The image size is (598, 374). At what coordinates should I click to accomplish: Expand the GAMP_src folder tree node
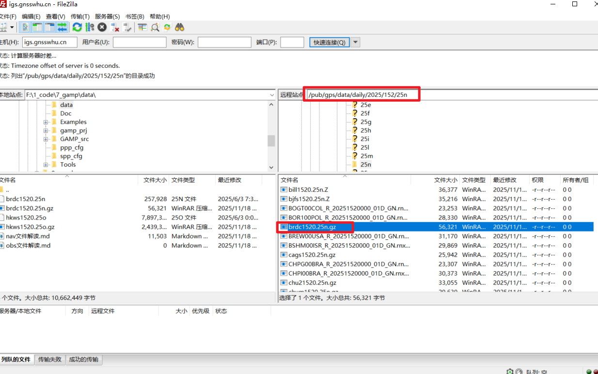tap(46, 139)
